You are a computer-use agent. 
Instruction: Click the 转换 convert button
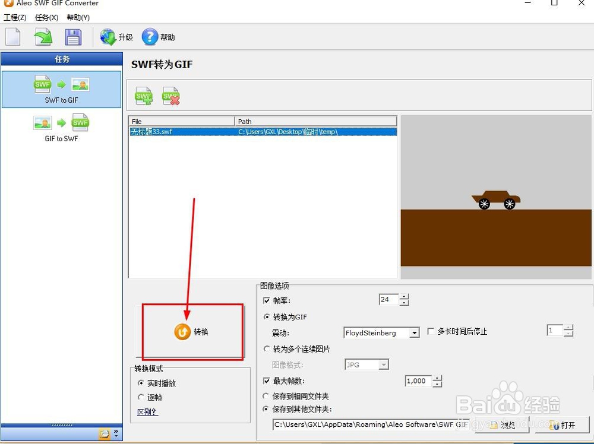coord(191,332)
